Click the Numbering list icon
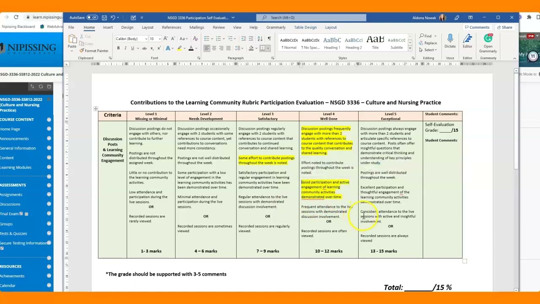This screenshot has height=304, width=540. point(218,39)
